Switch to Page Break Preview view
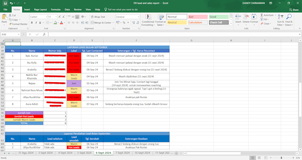This screenshot has height=160, width=302. click(266, 158)
